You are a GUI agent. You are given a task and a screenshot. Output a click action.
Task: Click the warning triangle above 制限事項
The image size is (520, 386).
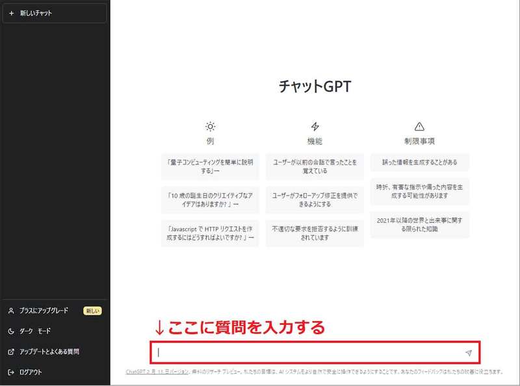click(x=419, y=126)
